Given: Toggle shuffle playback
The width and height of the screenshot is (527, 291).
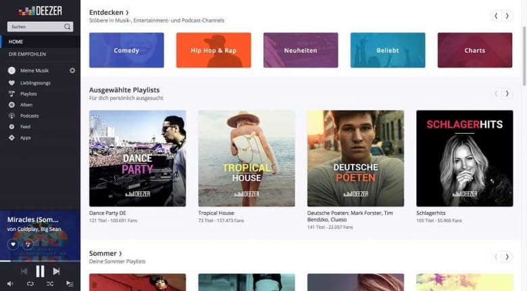Looking at the screenshot, I should point(50,284).
